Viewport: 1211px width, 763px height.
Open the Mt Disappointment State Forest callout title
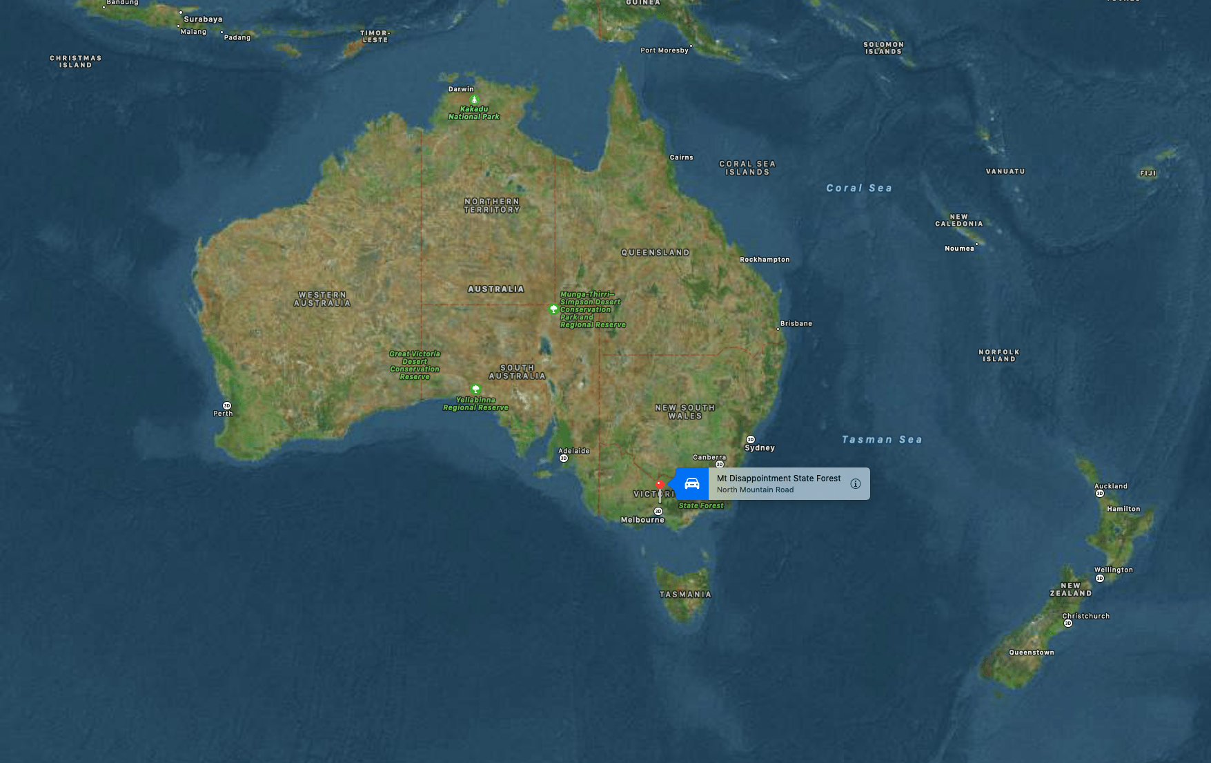pos(778,478)
